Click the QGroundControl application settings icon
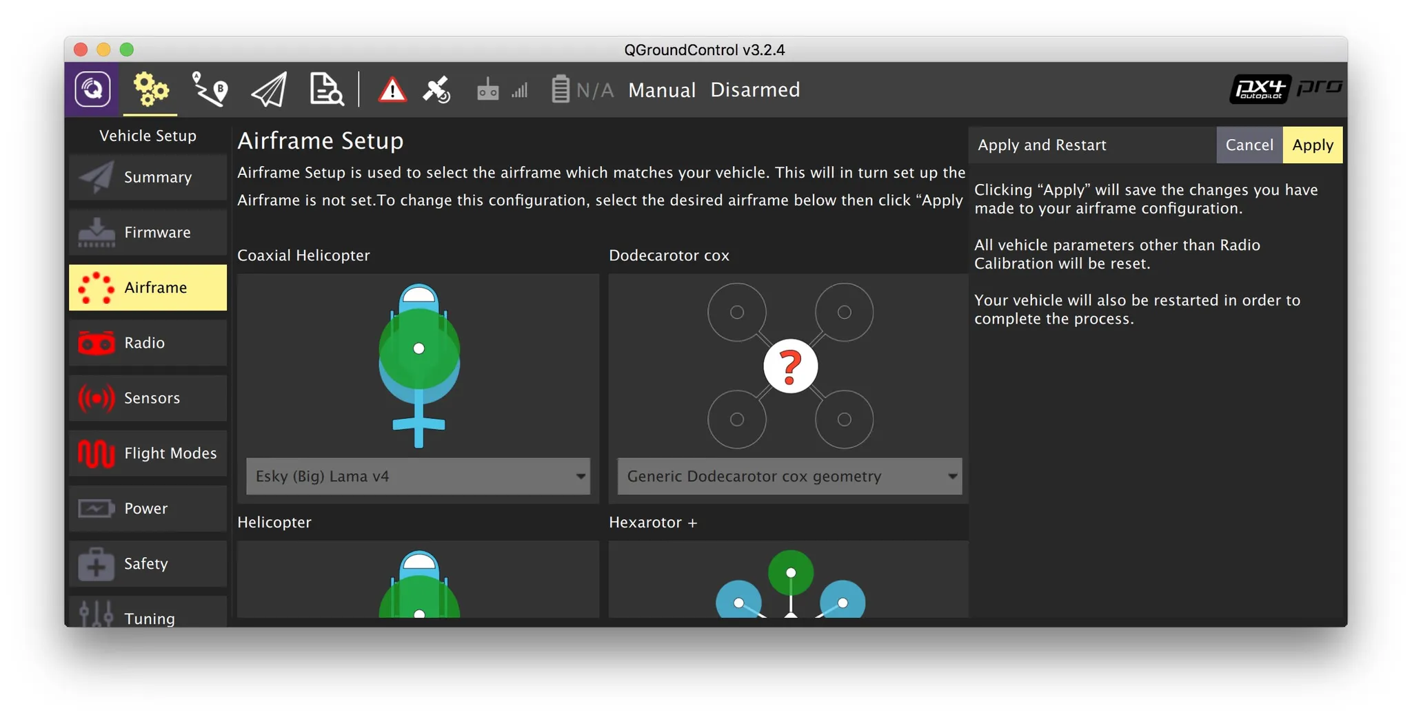The image size is (1412, 719). click(x=92, y=89)
